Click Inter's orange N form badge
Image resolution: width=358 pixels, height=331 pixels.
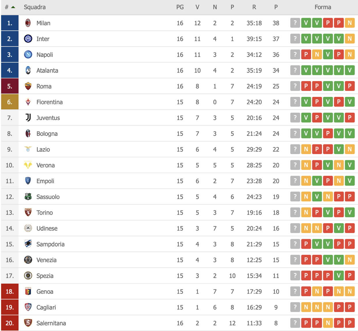(350, 39)
